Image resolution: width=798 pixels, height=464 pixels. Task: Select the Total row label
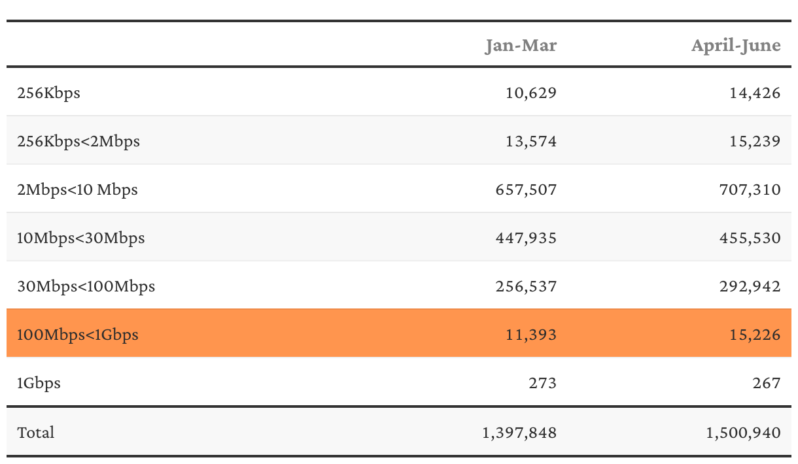[x=36, y=433]
